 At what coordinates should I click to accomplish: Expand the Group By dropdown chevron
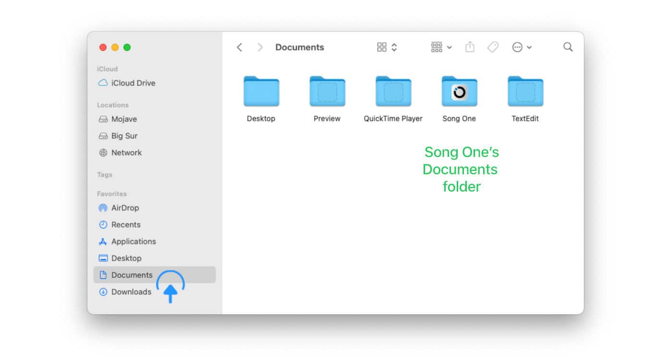point(449,48)
